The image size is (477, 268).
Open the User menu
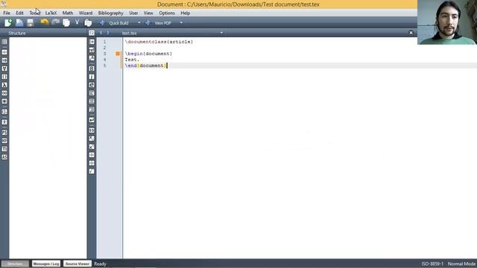click(x=133, y=13)
